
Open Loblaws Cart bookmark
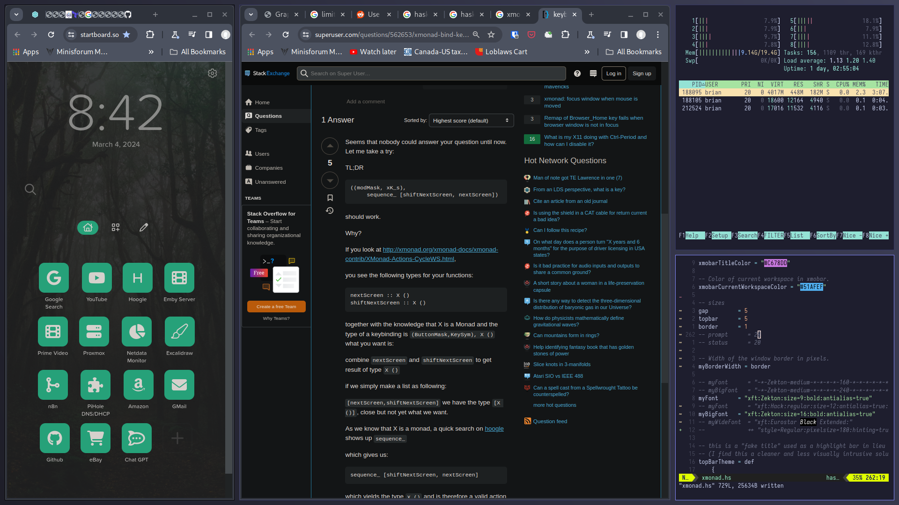coord(501,52)
